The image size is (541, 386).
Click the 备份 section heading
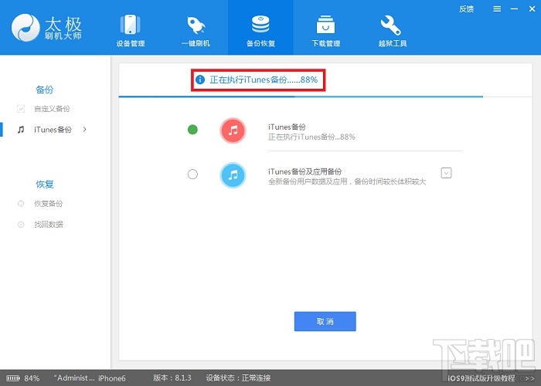45,90
